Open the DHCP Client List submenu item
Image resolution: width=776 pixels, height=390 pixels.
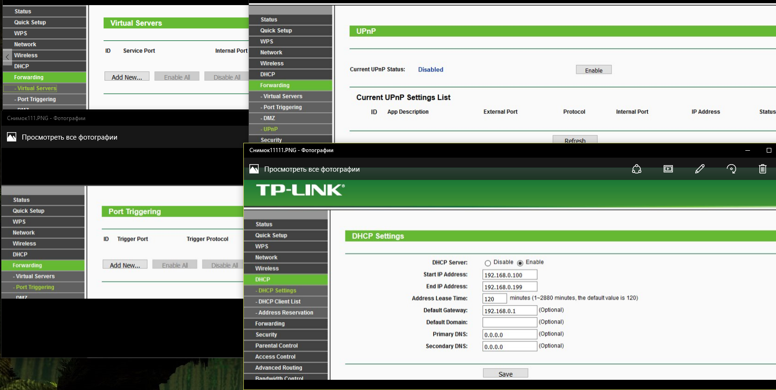(x=279, y=301)
